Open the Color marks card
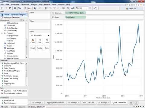Image resolution: width=145 pixels, height=108 pixels. [33, 41]
